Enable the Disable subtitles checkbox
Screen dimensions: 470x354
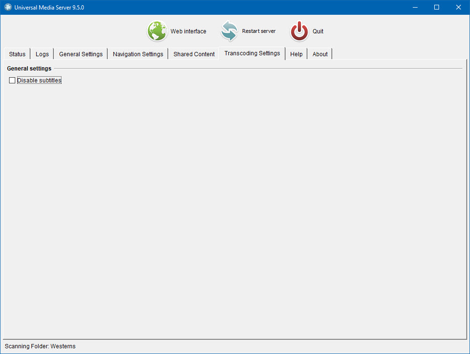click(12, 80)
